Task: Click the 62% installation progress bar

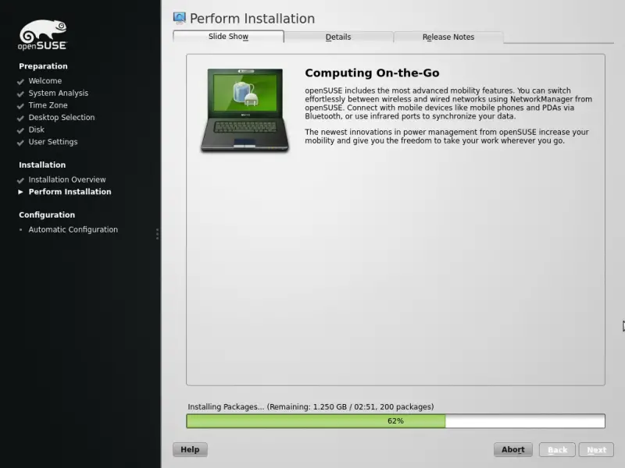Action: pyautogui.click(x=395, y=421)
